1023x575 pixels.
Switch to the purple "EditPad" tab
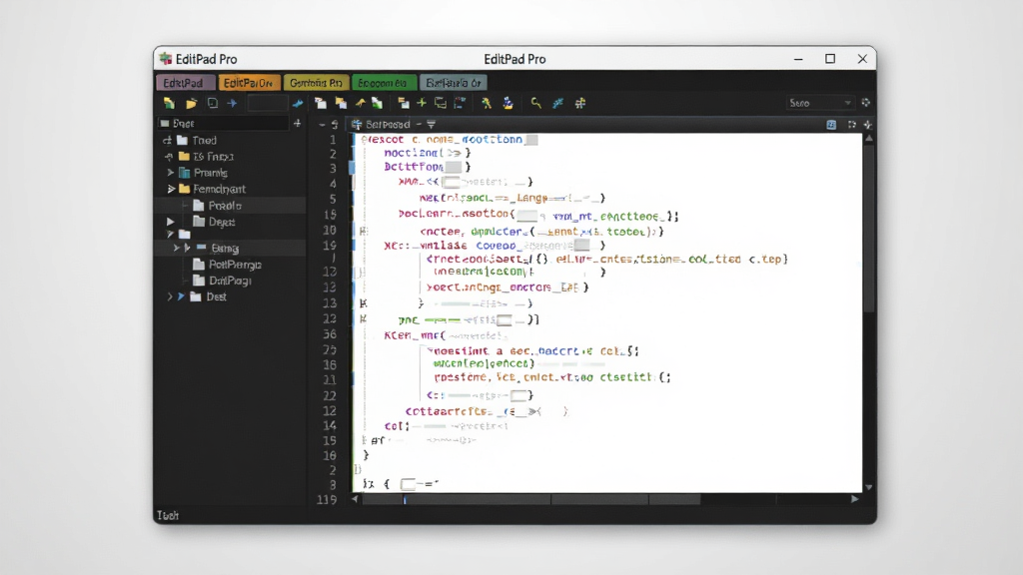coord(185,83)
